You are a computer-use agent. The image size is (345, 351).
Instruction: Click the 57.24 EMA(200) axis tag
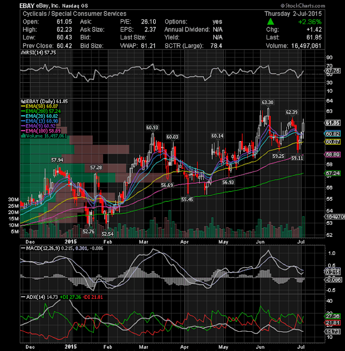[333, 173]
